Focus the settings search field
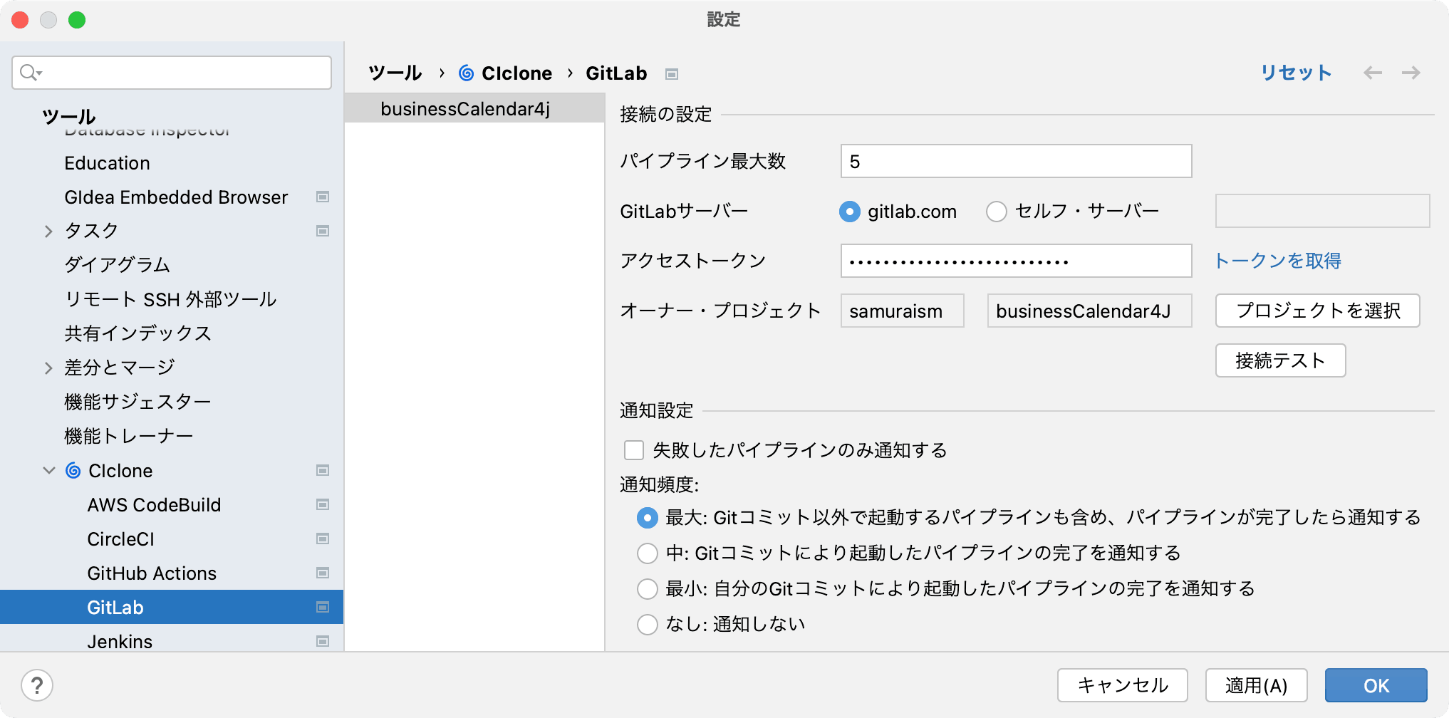Image resolution: width=1449 pixels, height=718 pixels. tap(172, 73)
